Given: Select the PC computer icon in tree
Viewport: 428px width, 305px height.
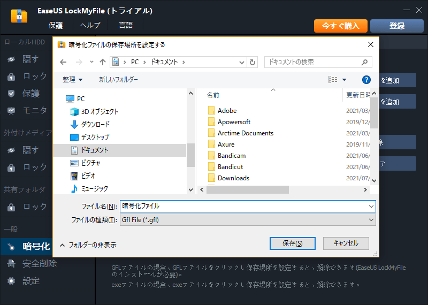Looking at the screenshot, I should (70, 99).
